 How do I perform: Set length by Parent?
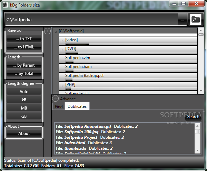(x=24, y=65)
